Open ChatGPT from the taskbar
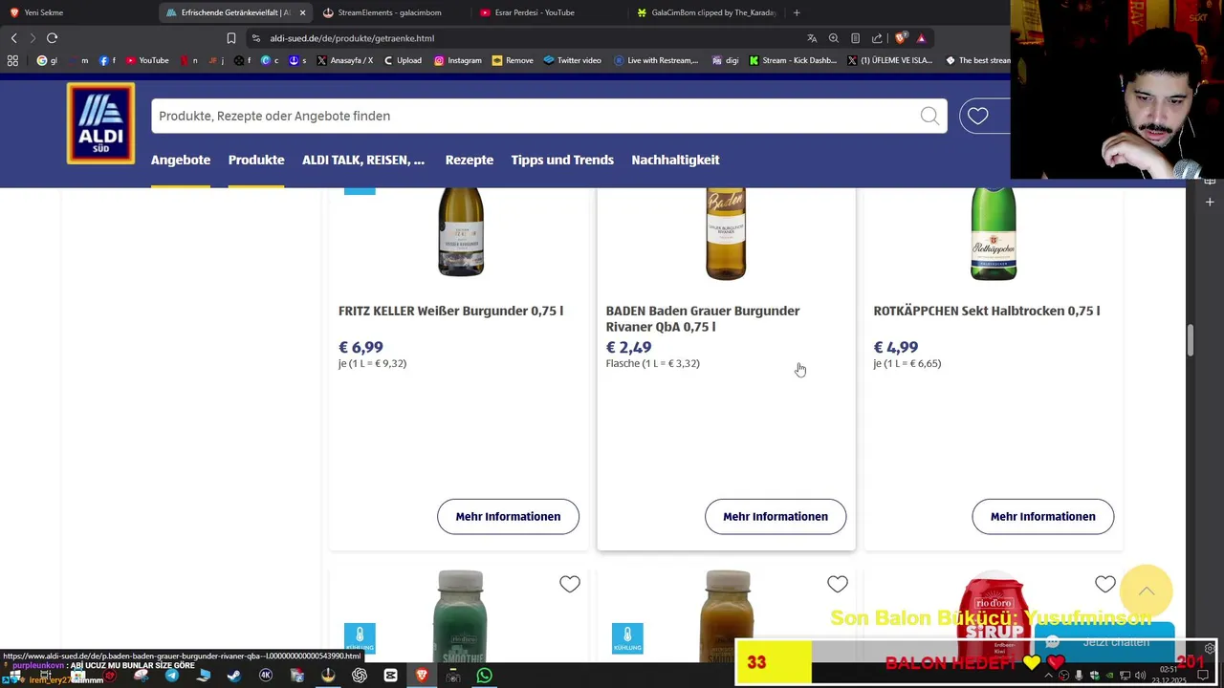The width and height of the screenshot is (1224, 688). (360, 676)
